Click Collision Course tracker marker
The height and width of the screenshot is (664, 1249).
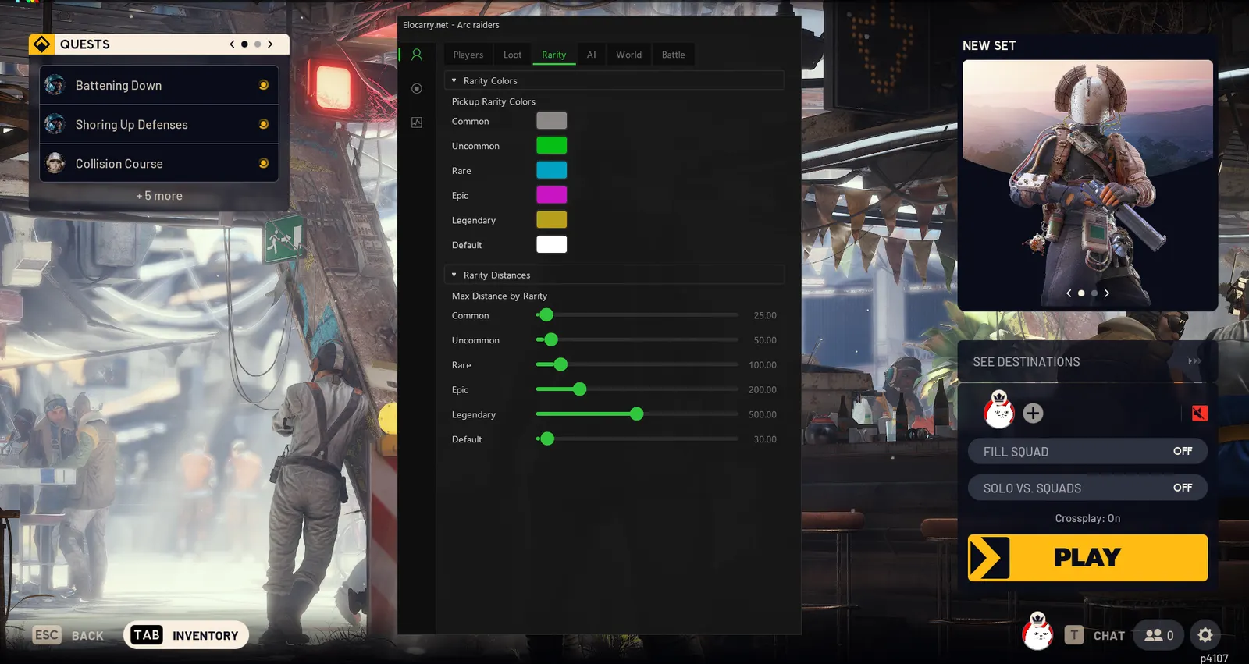point(264,163)
